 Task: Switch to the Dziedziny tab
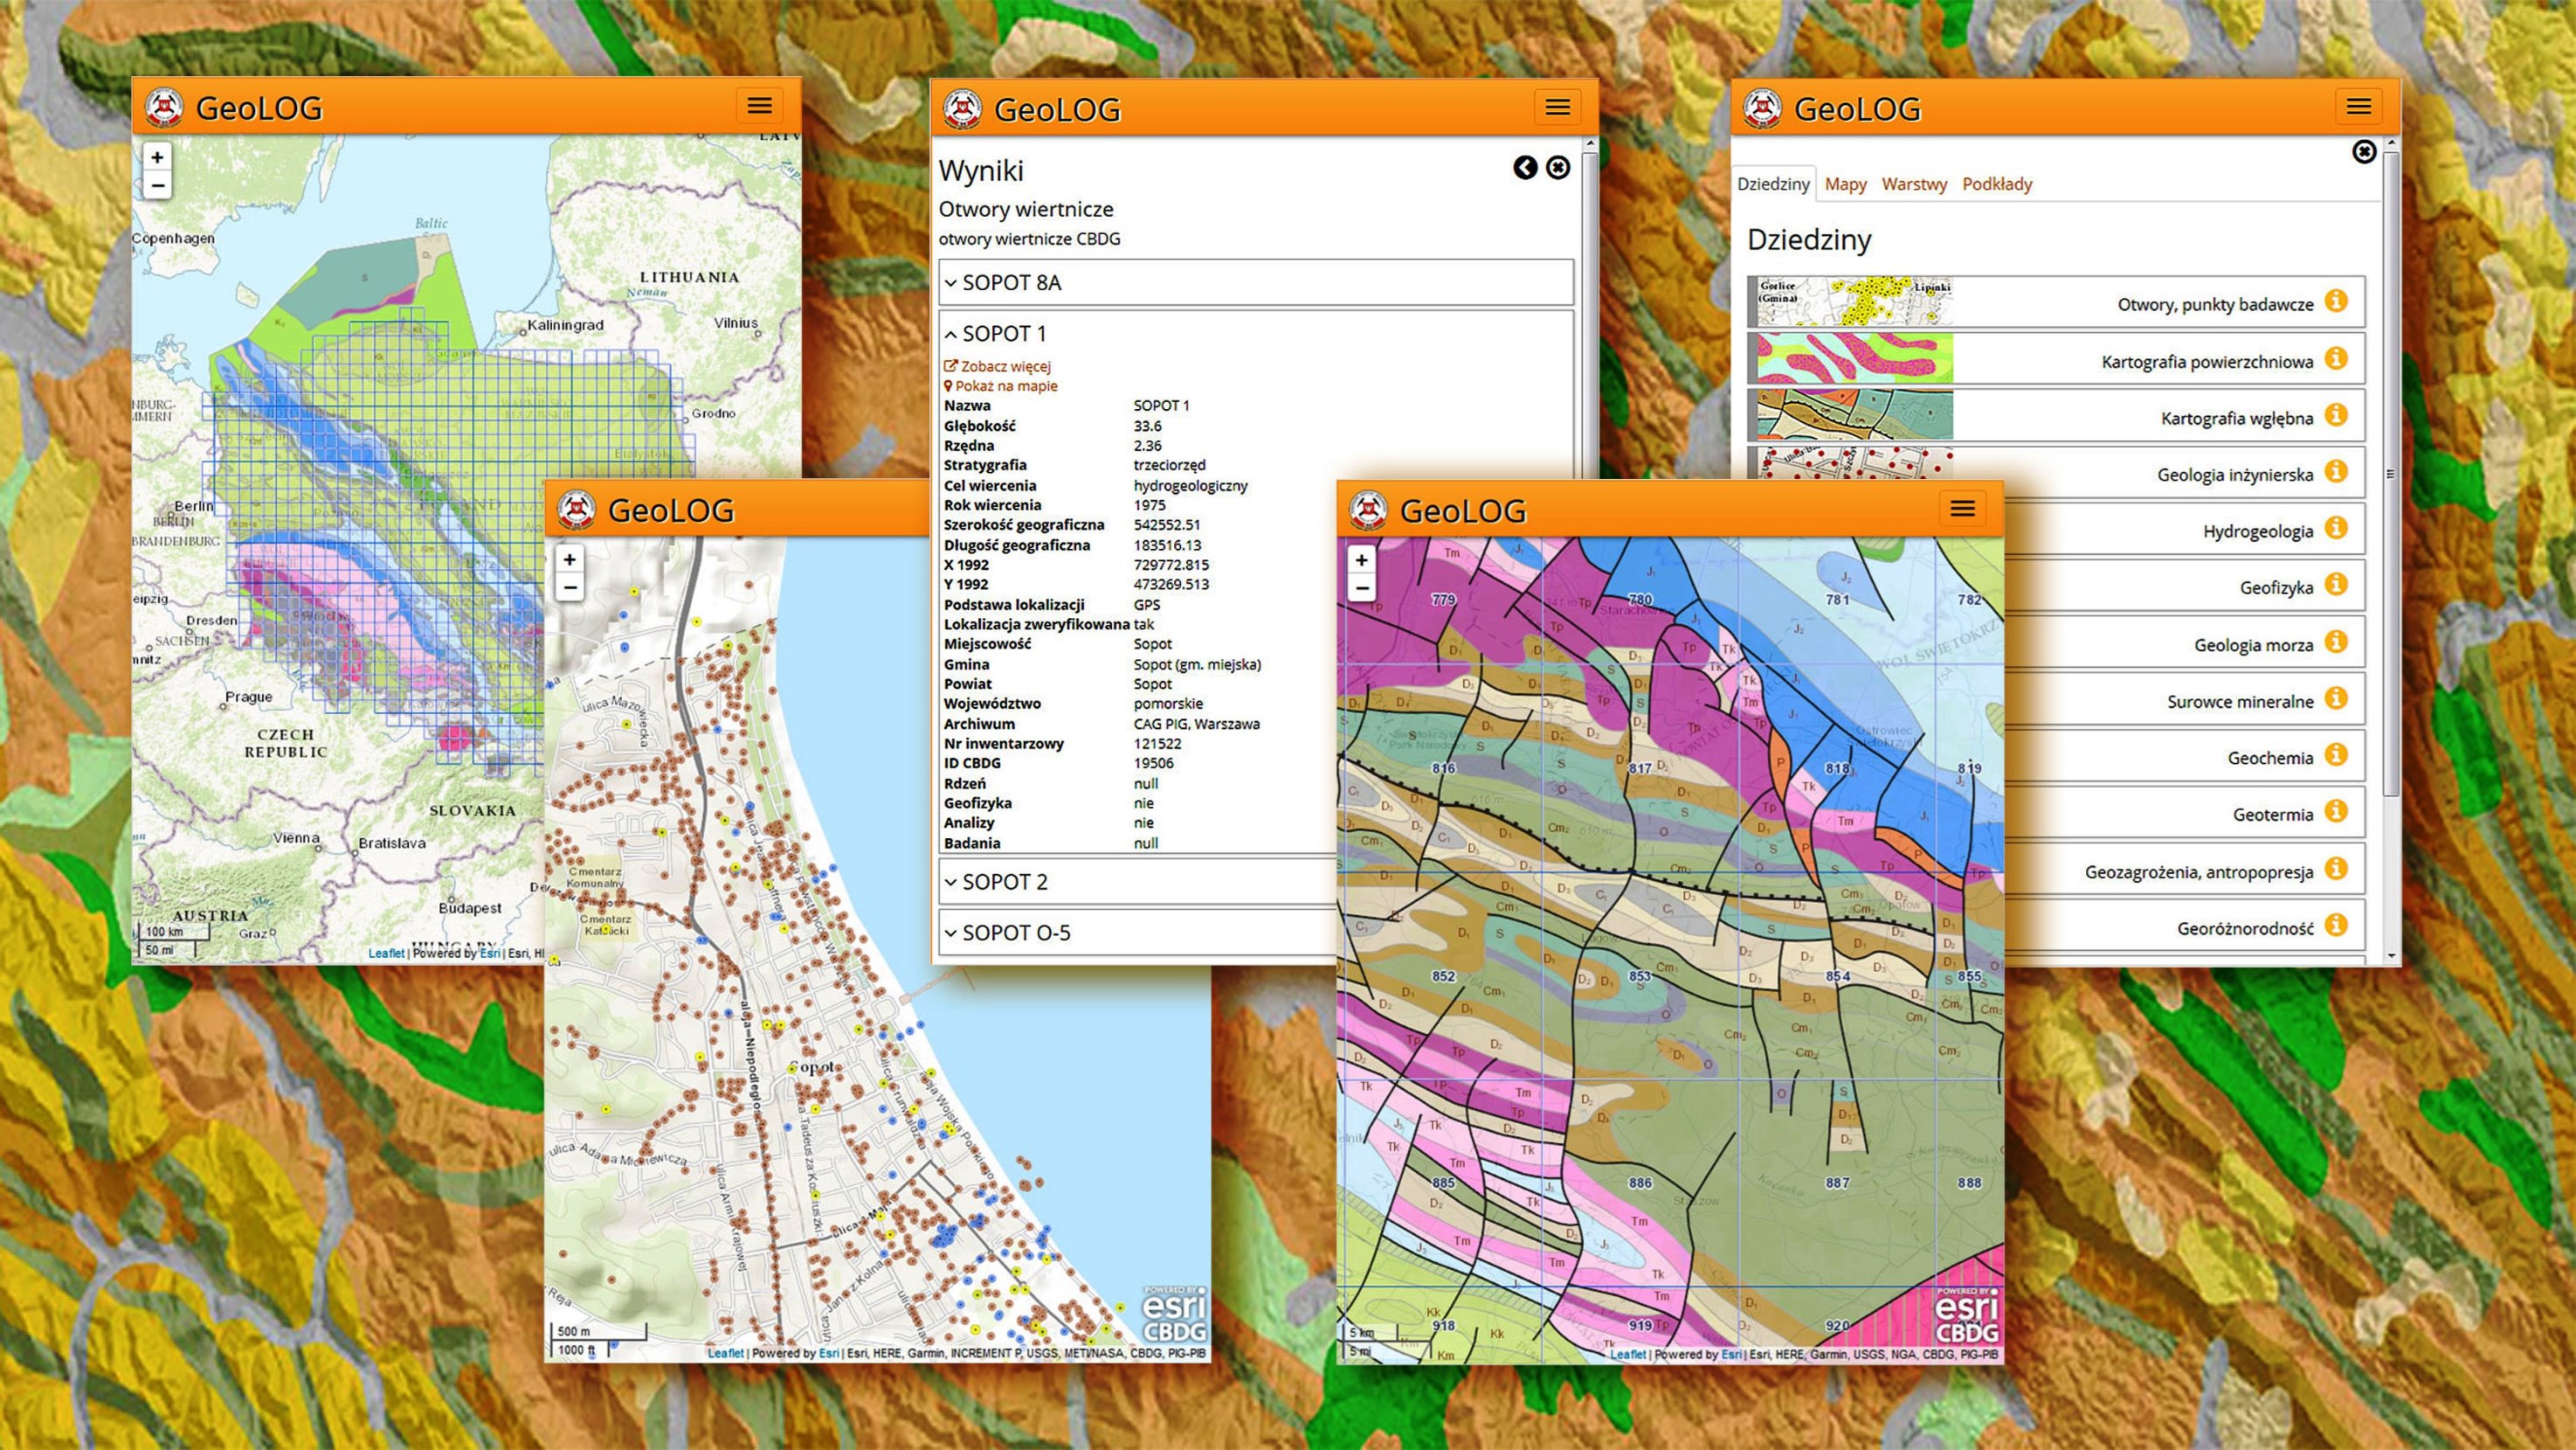pyautogui.click(x=1773, y=184)
